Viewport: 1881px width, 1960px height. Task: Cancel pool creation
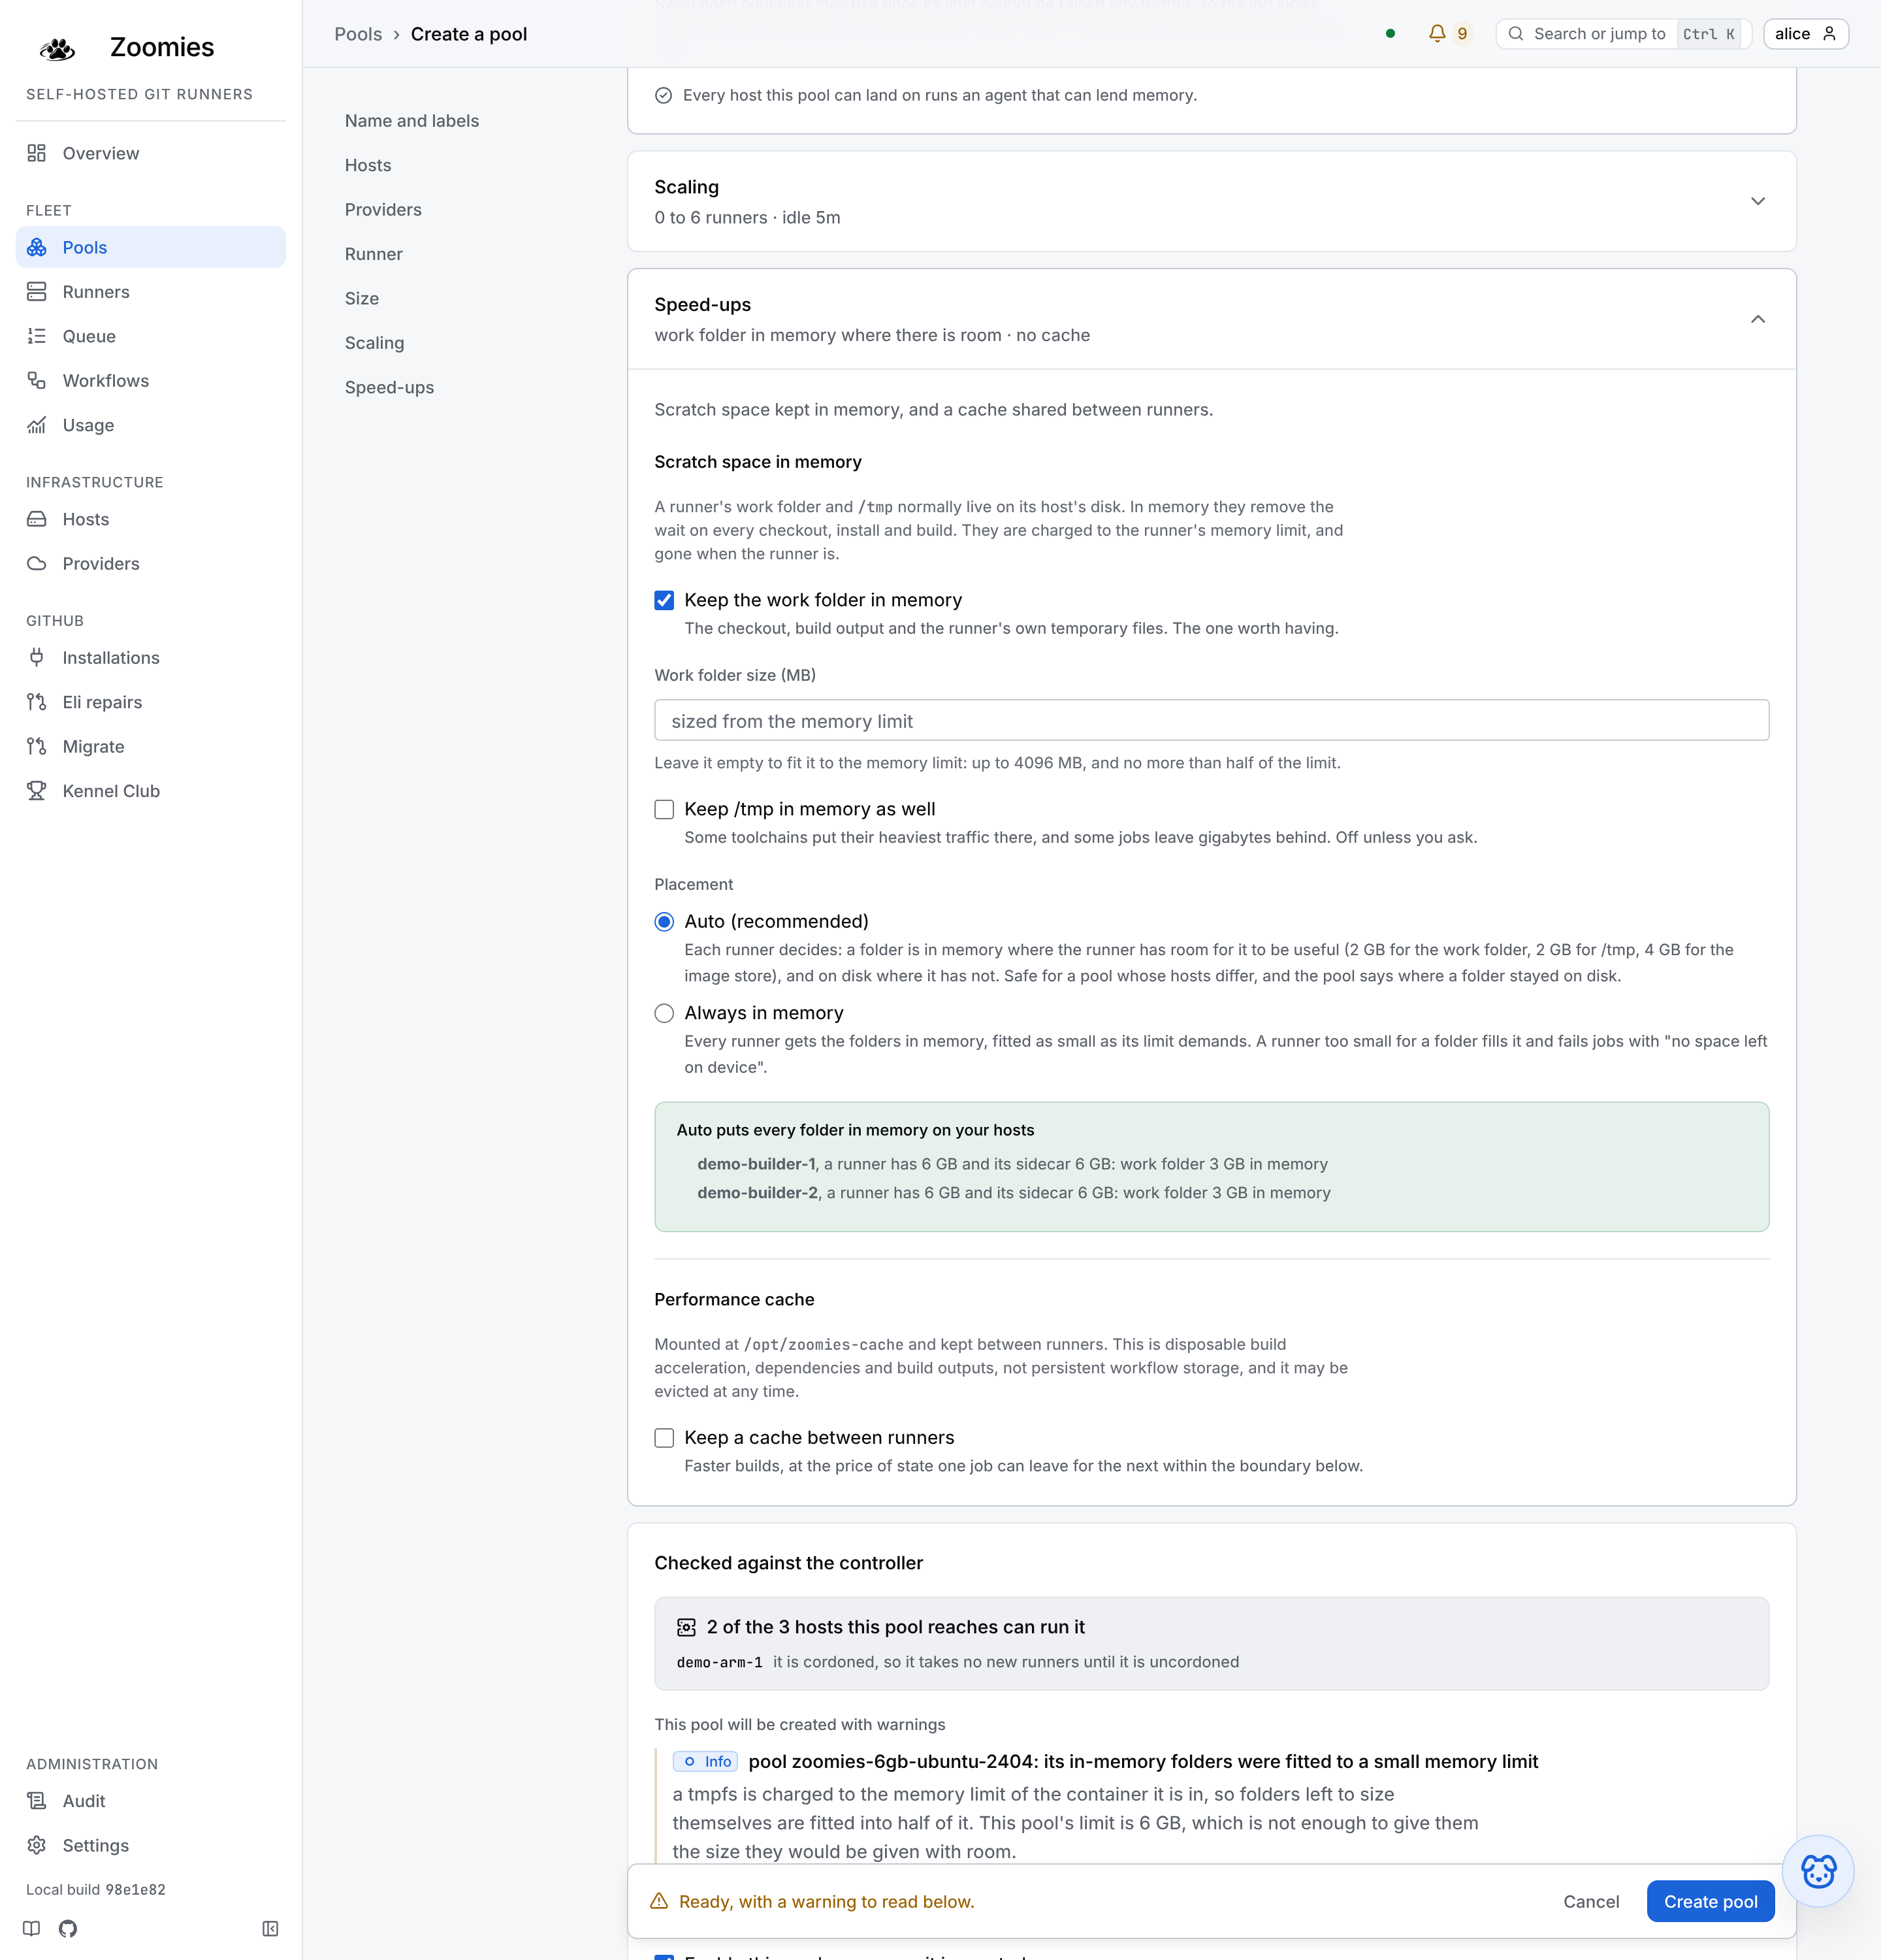(1591, 1901)
